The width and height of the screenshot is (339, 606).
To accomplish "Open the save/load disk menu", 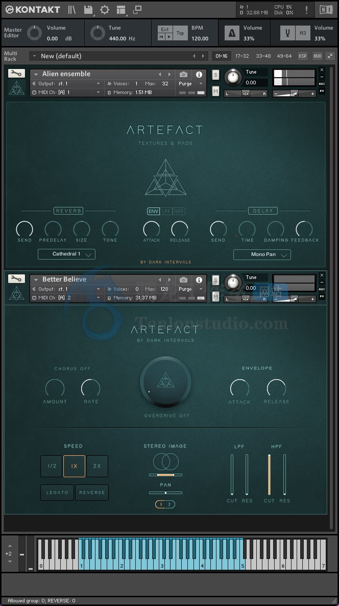I will 88,10.
